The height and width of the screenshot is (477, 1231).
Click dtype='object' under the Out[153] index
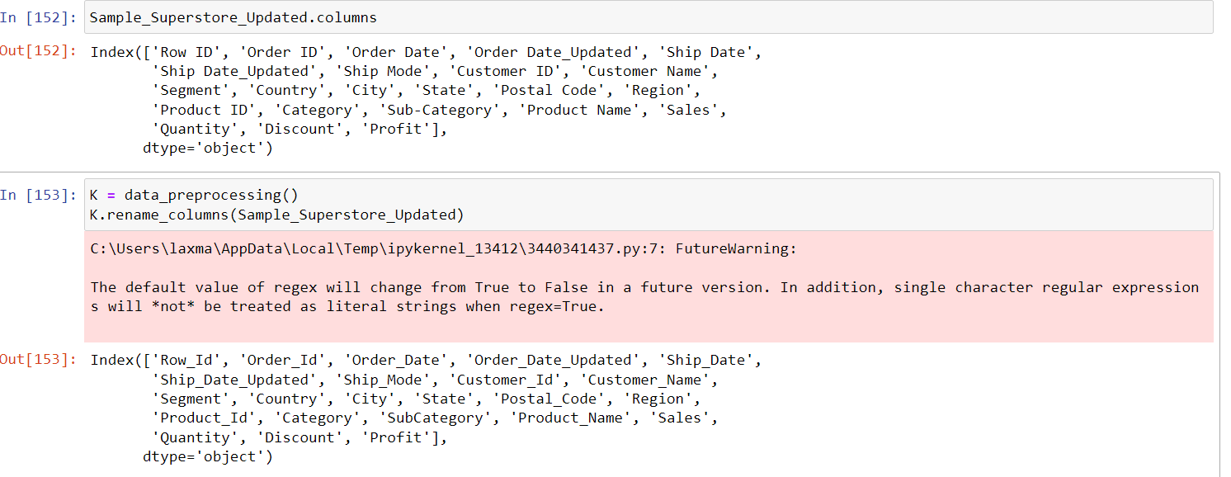coord(207,456)
